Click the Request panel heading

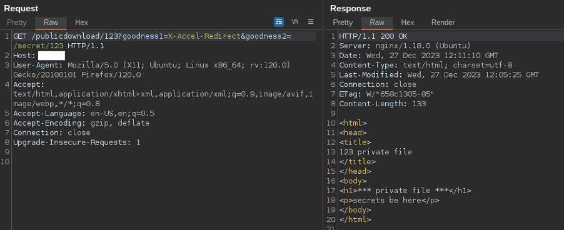[x=21, y=8]
